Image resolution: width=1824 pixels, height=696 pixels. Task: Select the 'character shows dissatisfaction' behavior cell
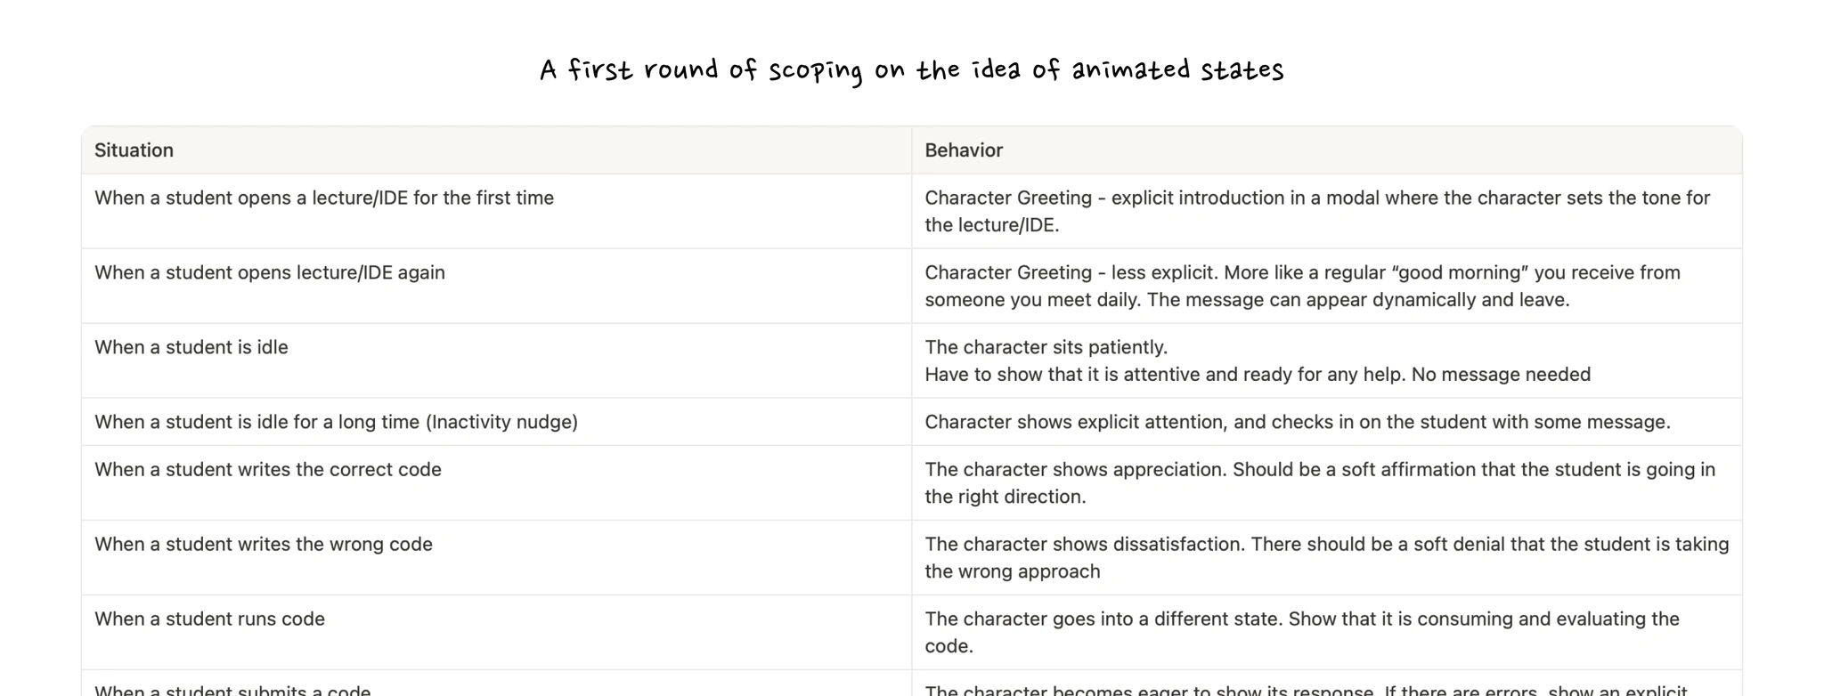coord(1326,558)
